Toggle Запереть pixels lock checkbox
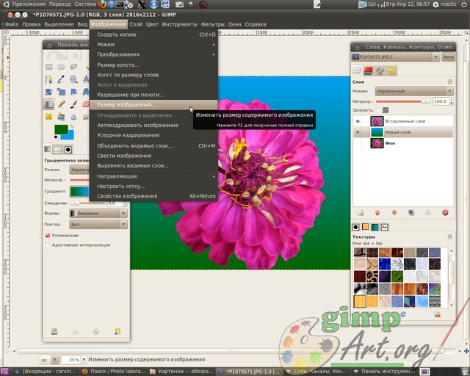The height and width of the screenshot is (376, 470). [378, 110]
